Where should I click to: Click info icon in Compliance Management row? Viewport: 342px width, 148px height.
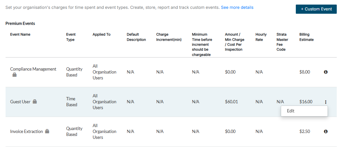pyautogui.click(x=326, y=72)
